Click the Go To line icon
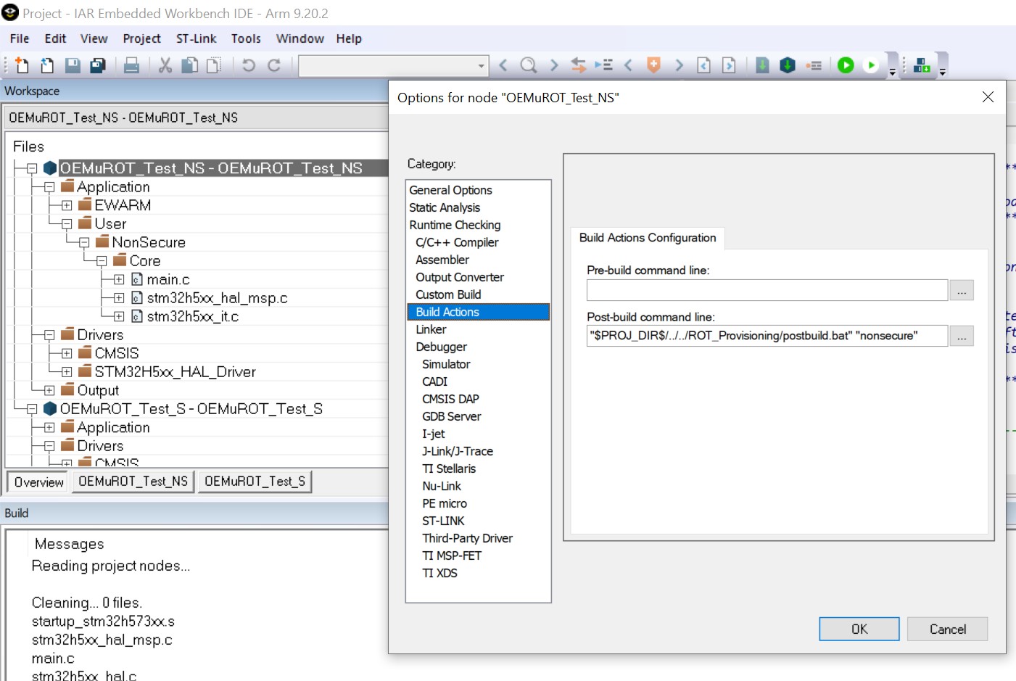 point(603,65)
